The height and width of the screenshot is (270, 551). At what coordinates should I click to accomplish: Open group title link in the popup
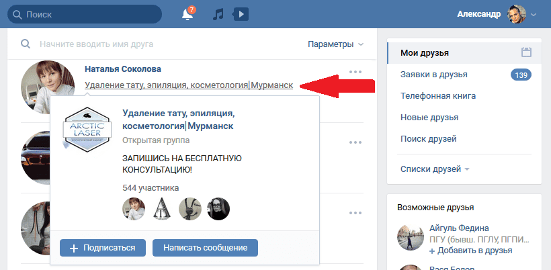point(178,120)
